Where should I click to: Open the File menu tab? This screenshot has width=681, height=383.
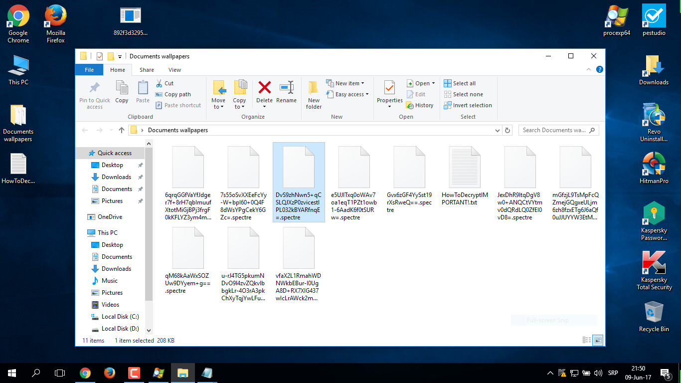pyautogui.click(x=89, y=70)
